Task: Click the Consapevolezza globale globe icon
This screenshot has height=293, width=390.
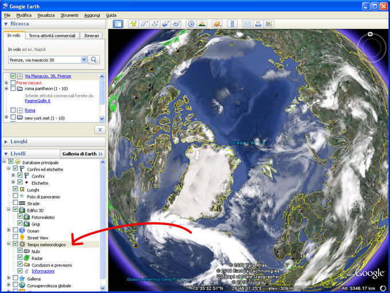Action: 22,285
